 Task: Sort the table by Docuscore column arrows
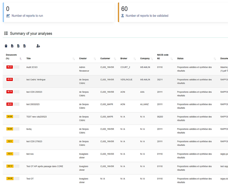[x=21, y=59]
